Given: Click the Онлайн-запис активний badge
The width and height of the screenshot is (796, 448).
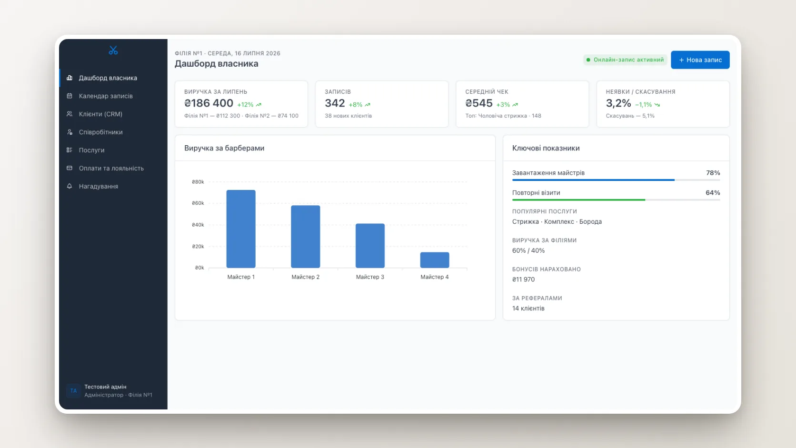Looking at the screenshot, I should point(625,60).
